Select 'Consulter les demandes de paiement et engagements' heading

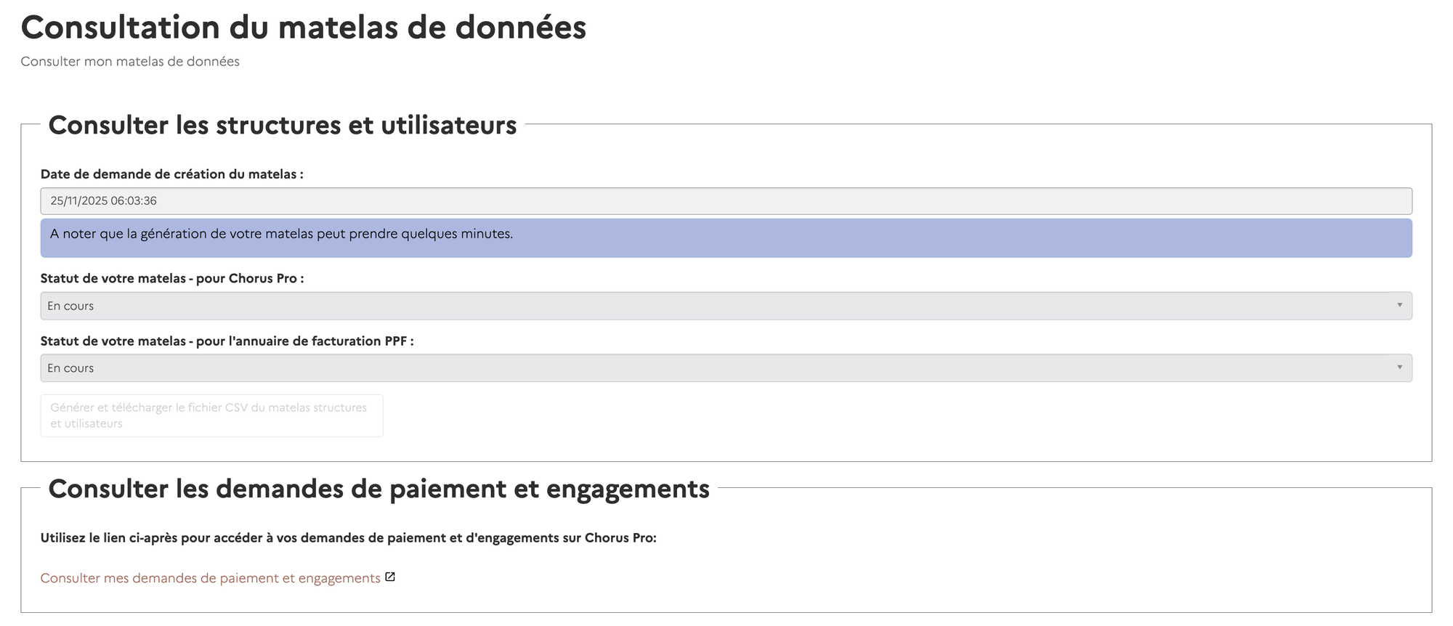coord(379,489)
